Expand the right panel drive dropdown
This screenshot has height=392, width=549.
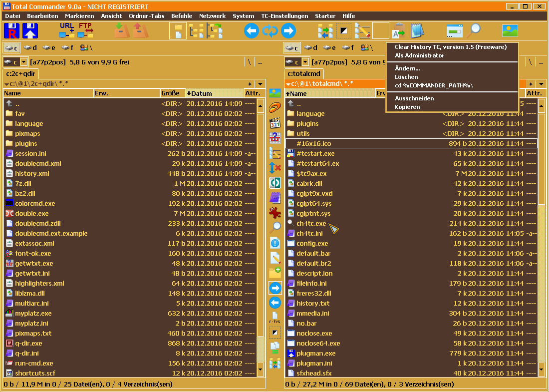(x=305, y=62)
